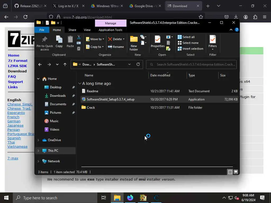This screenshot has height=203, width=271.
Task: Click Select all
Action: 186,37
